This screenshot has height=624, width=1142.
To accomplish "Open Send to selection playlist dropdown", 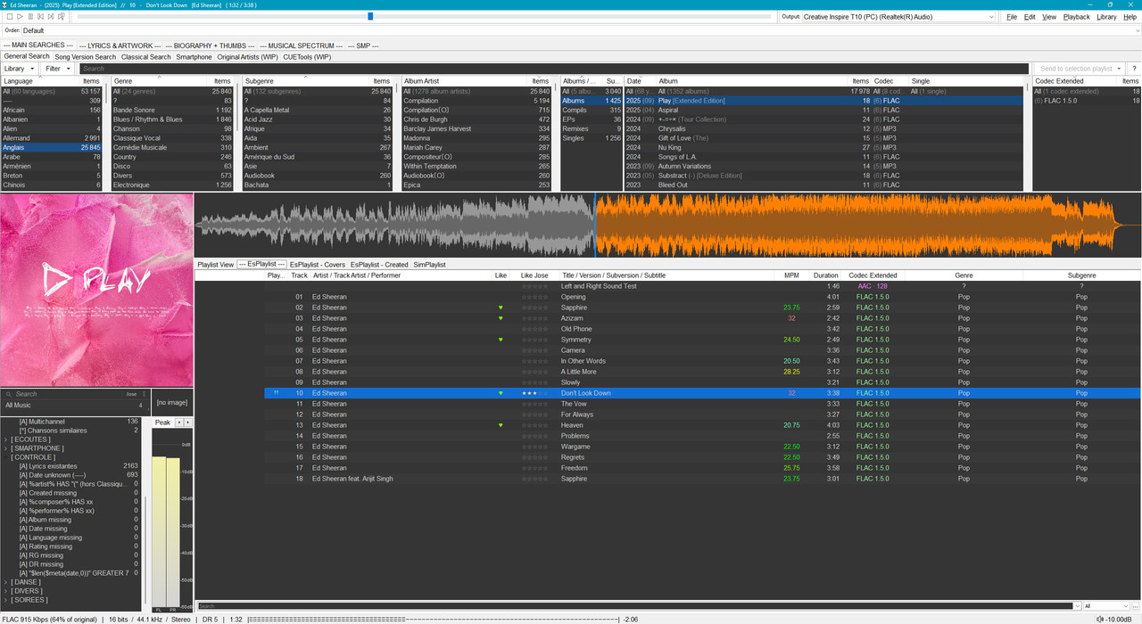I will click(x=1080, y=69).
